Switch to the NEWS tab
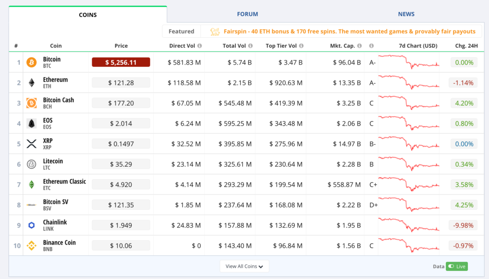Viewport: 489px width, 279px height. coord(406,14)
